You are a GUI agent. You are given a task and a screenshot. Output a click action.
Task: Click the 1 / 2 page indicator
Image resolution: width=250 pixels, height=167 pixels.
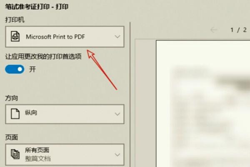tap(238, 30)
